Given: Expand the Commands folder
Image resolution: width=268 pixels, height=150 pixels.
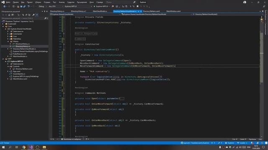Looking at the screenshot, I should coord(8,34).
